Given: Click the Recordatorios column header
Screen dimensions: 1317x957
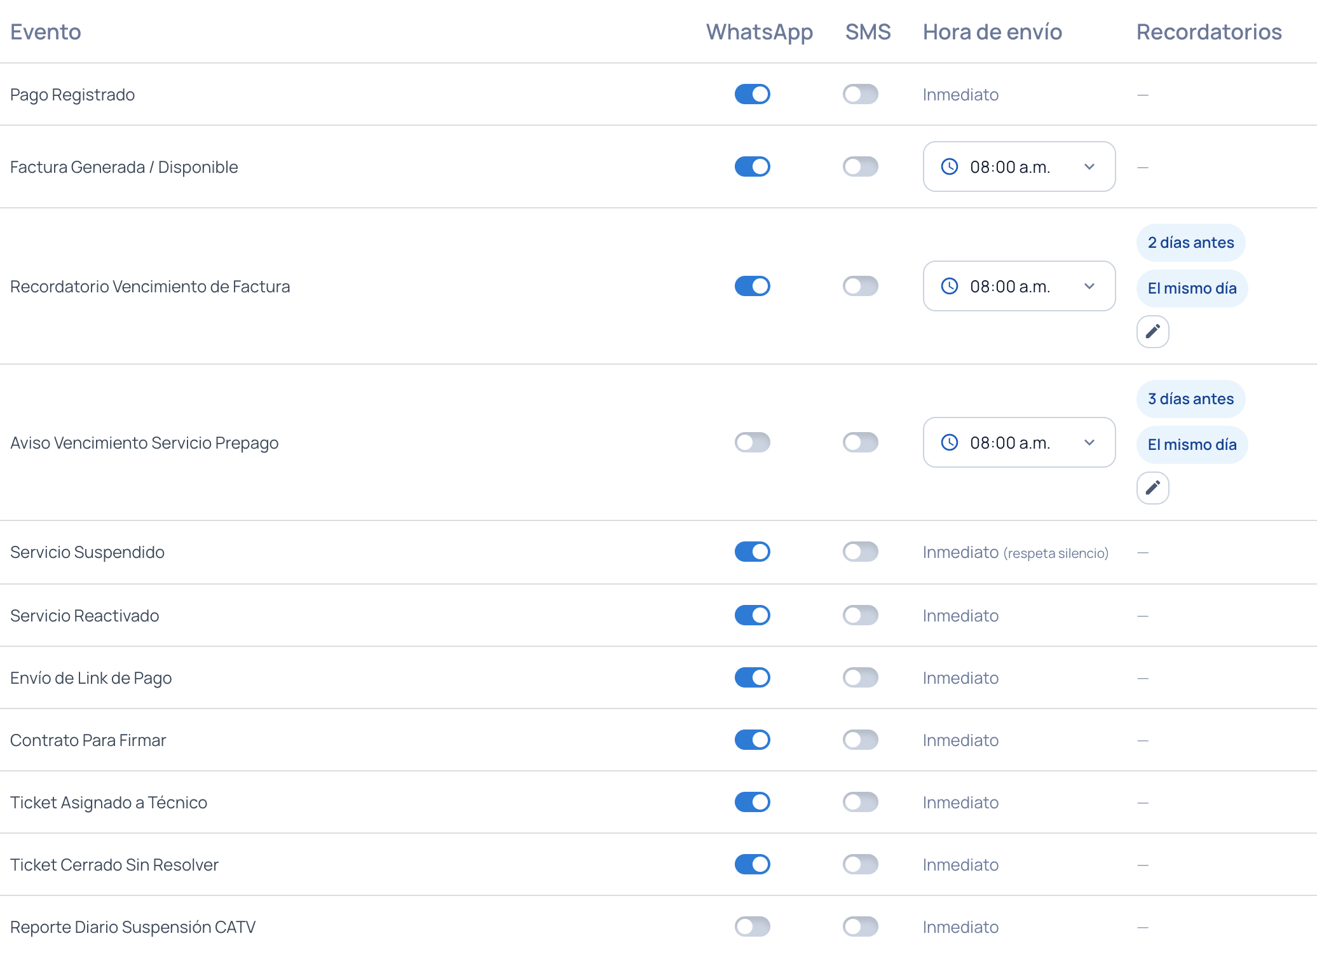Looking at the screenshot, I should pos(1209,32).
